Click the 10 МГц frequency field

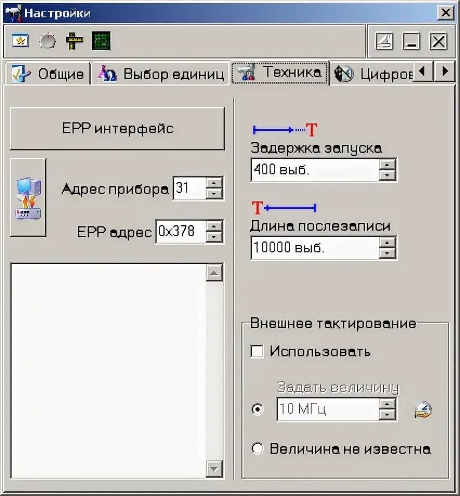tap(328, 409)
